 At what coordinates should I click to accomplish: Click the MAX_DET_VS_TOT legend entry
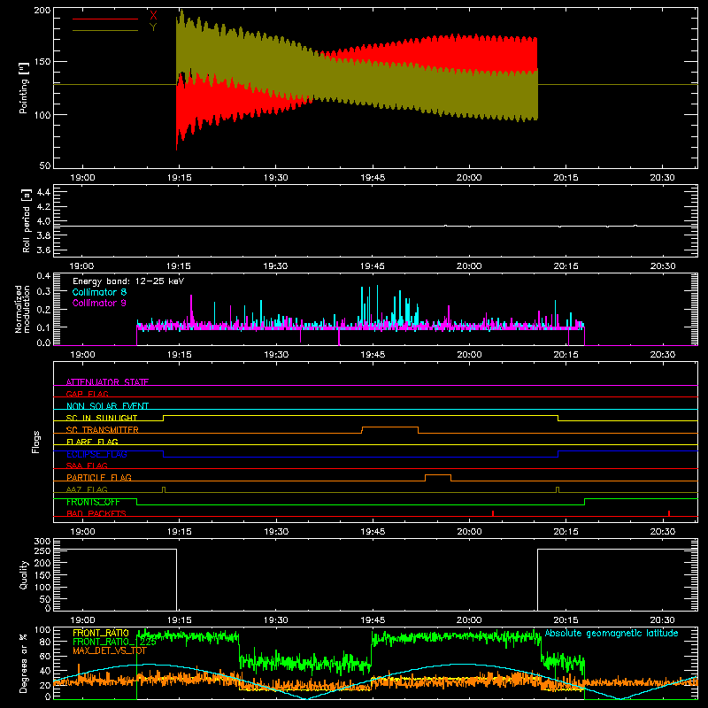pyautogui.click(x=110, y=650)
